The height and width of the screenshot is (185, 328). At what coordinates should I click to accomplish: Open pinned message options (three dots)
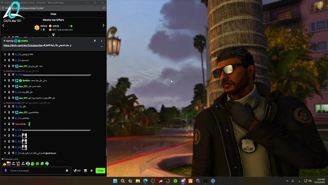point(101,41)
